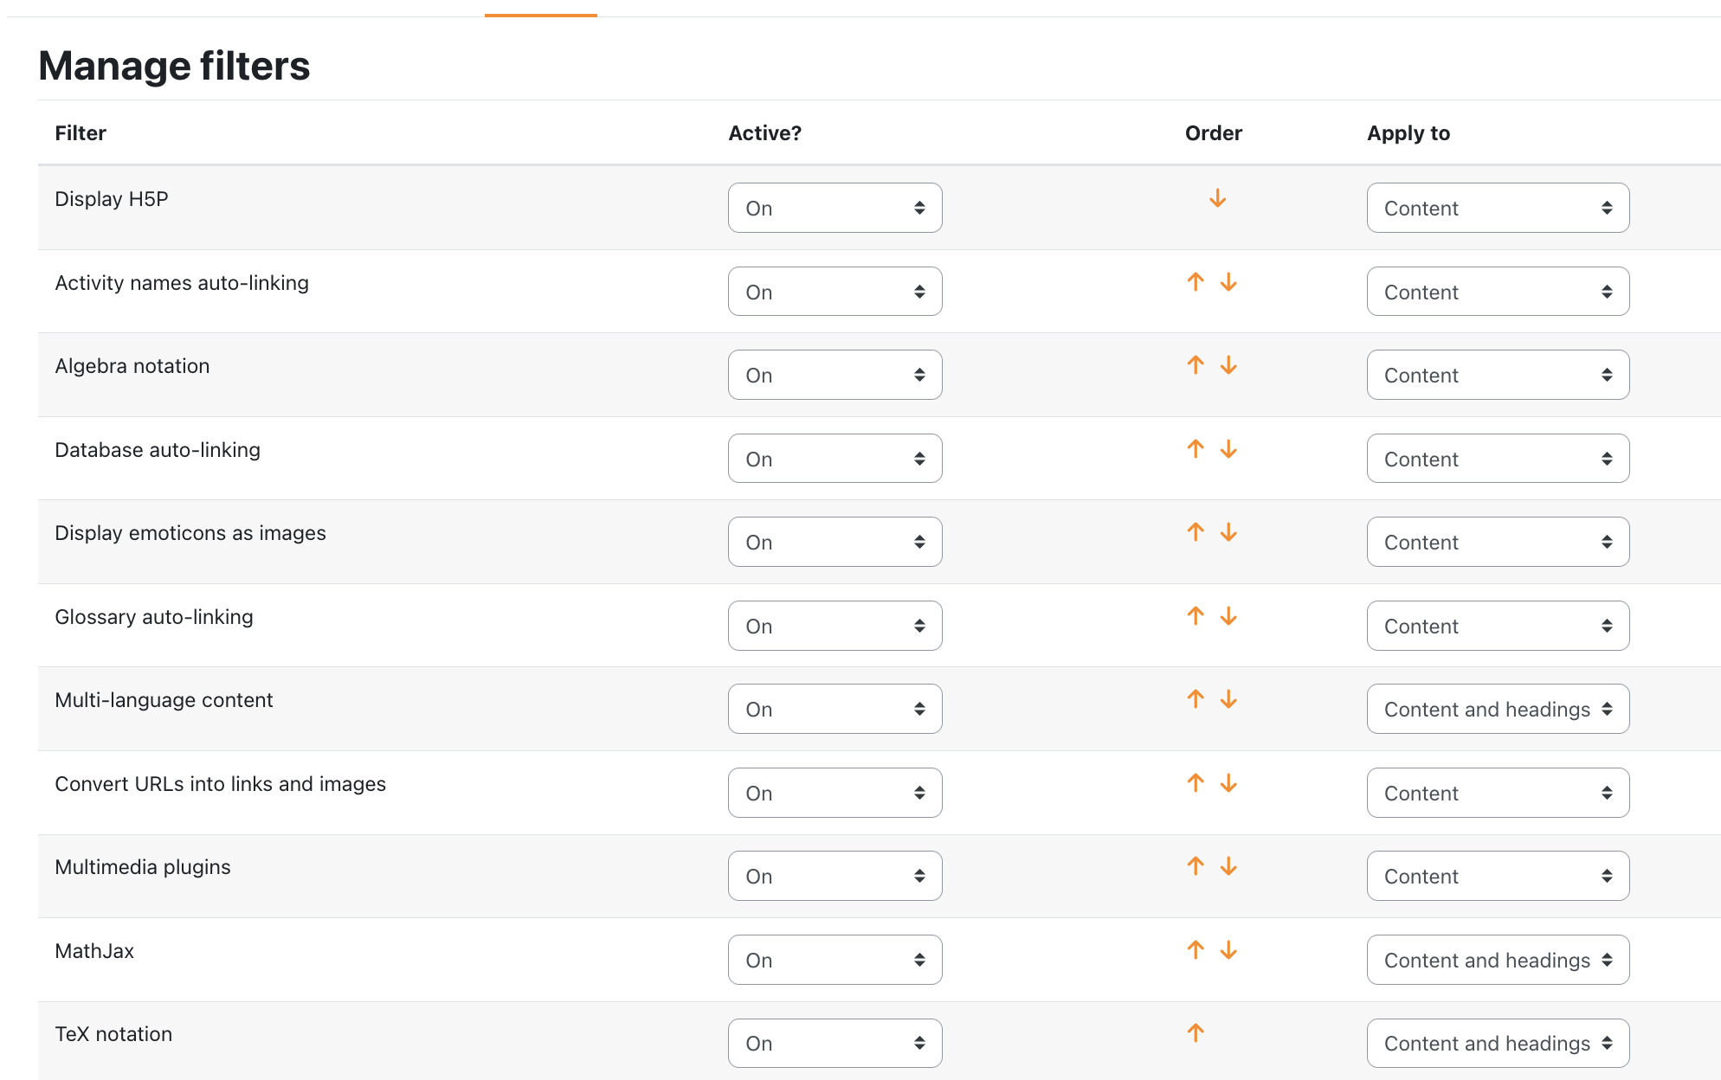Click the Display emoticons as images text

190,533
